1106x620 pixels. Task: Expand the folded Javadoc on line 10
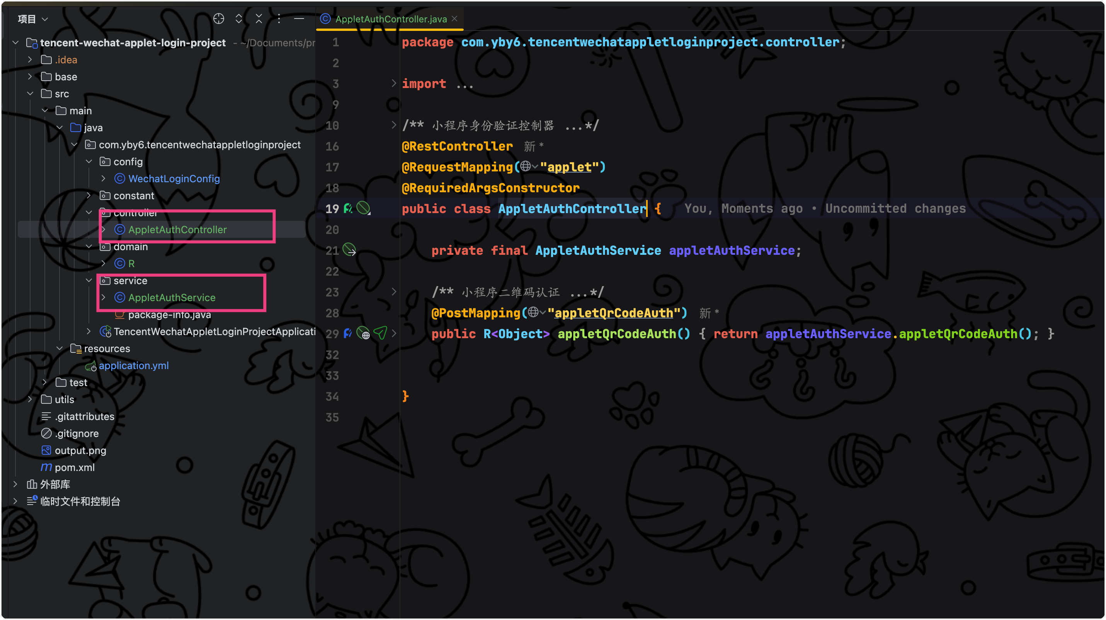[393, 125]
